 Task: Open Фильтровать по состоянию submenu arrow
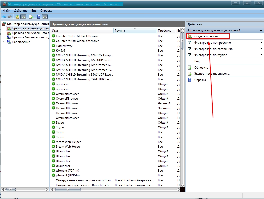(x=261, y=49)
